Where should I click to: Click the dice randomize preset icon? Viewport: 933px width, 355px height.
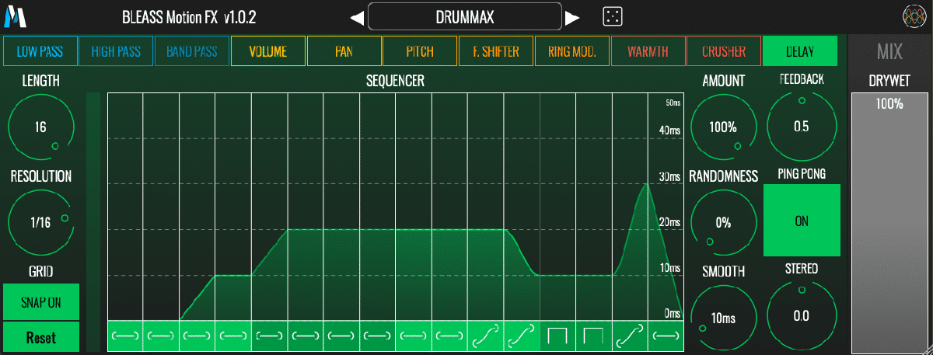(613, 16)
